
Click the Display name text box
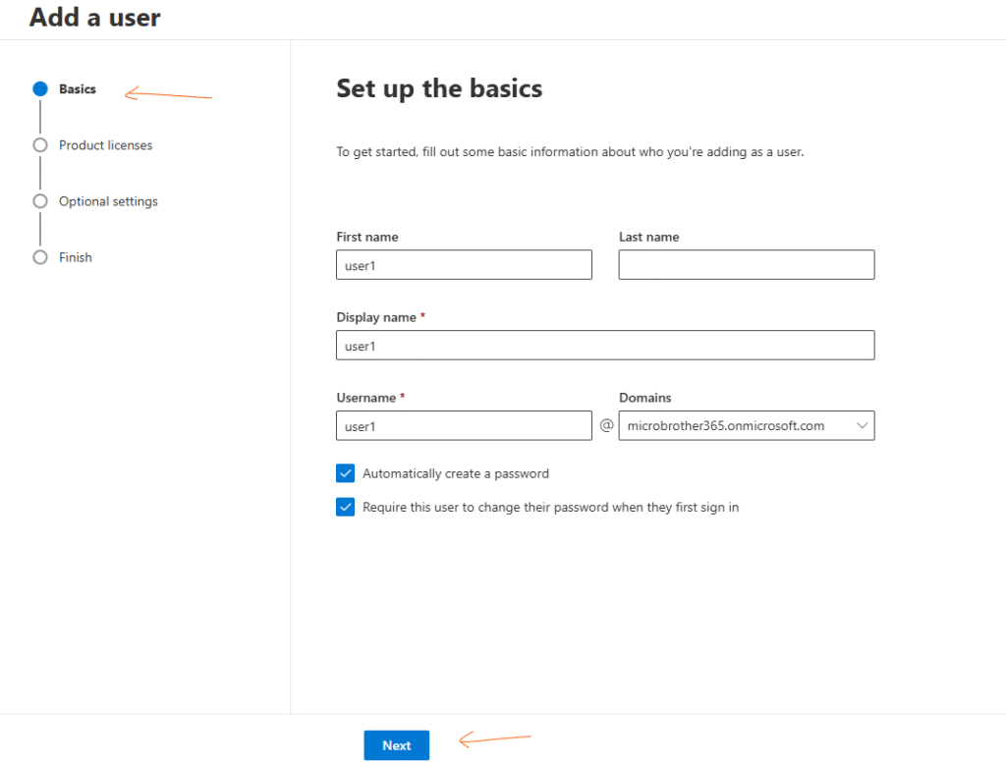point(605,346)
